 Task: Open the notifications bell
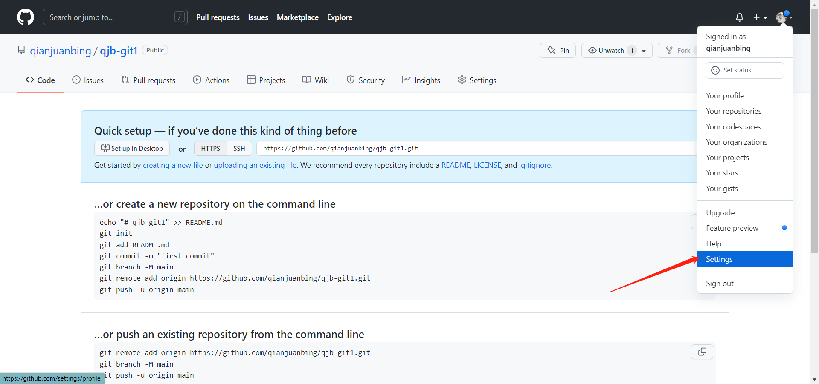pos(740,17)
